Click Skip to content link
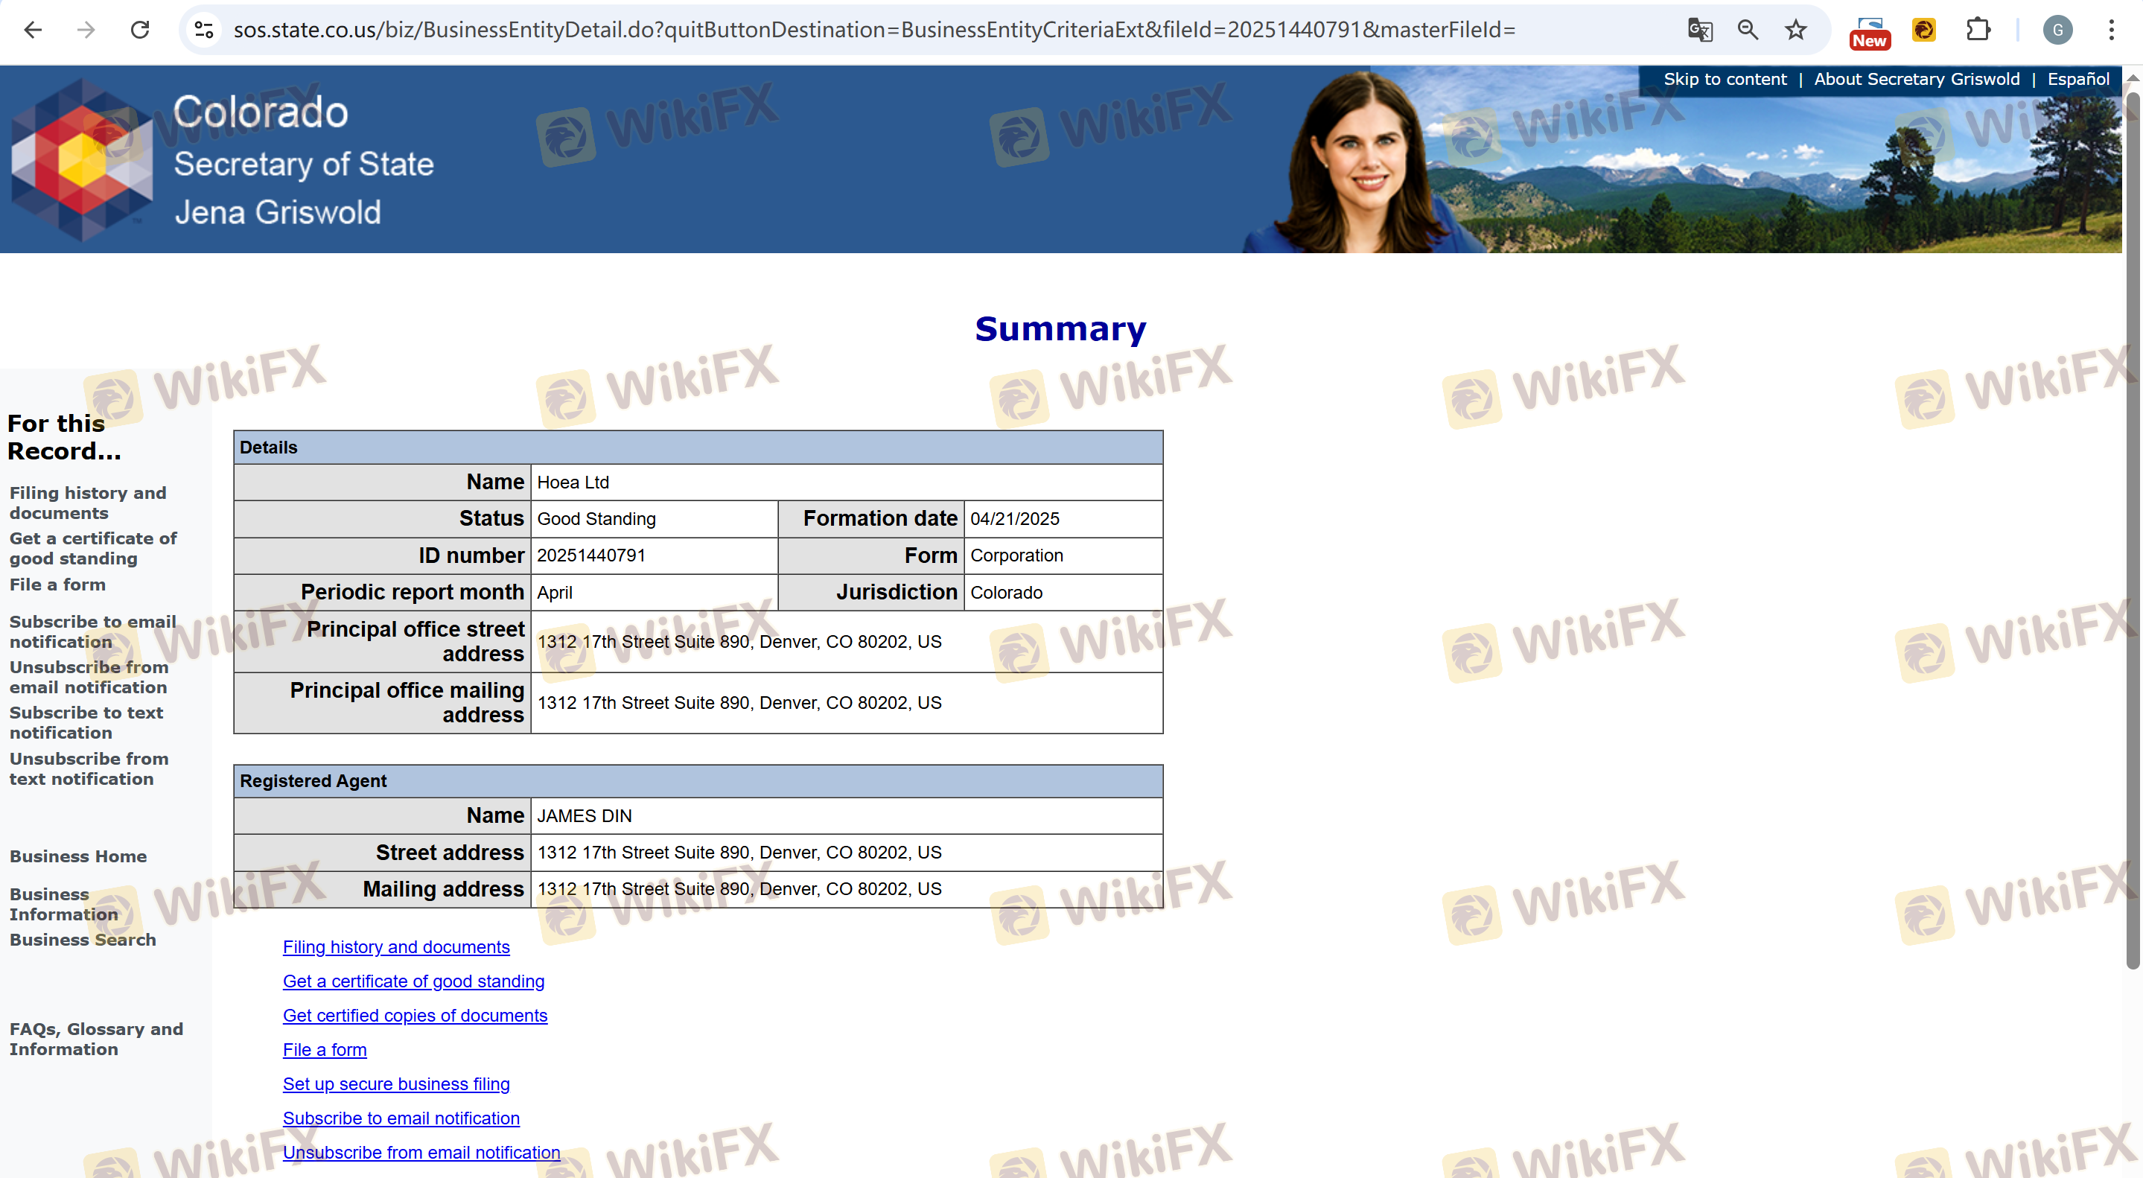 [x=1724, y=79]
